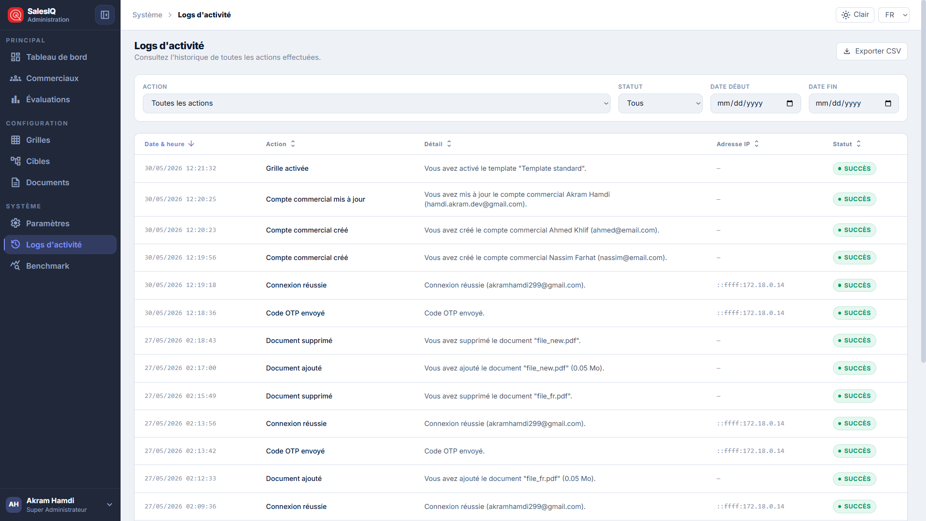
Task: Click the Exporter CSV button
Action: (x=872, y=51)
